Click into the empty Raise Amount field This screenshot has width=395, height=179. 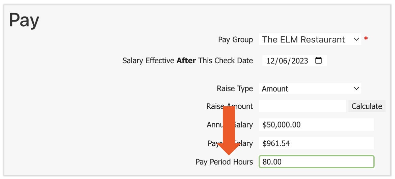302,106
